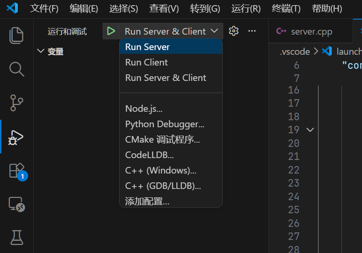This screenshot has height=253, width=362.
Task: Choose CMake 调试程序... option
Action: tap(171, 139)
